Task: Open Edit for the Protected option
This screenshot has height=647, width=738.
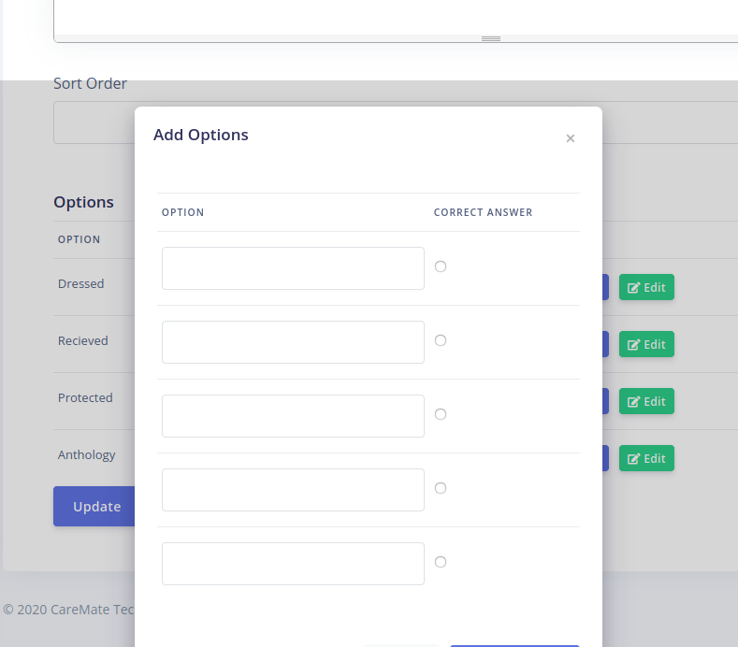Action: [x=646, y=401]
